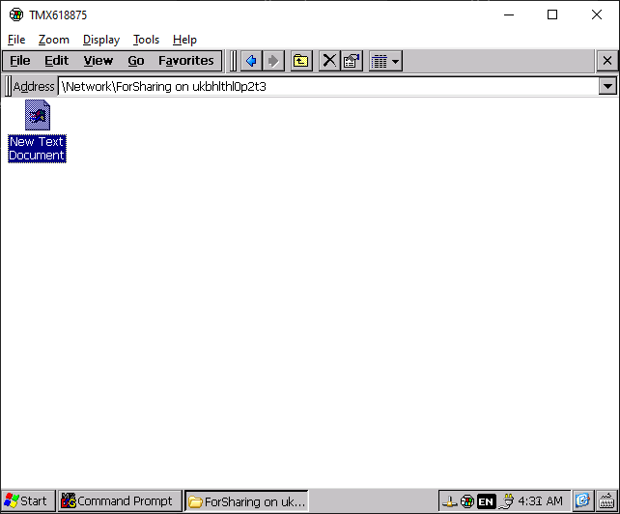Show the desktop using taskbar icon
Viewport: 620px width, 514px height.
click(x=582, y=500)
